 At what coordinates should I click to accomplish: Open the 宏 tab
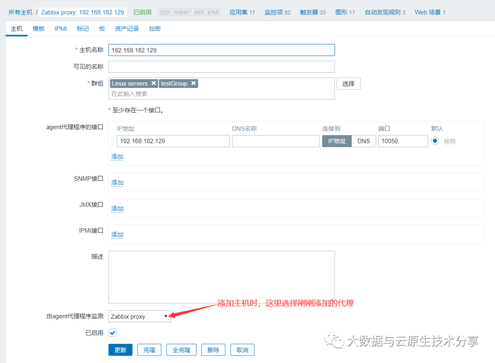(102, 29)
